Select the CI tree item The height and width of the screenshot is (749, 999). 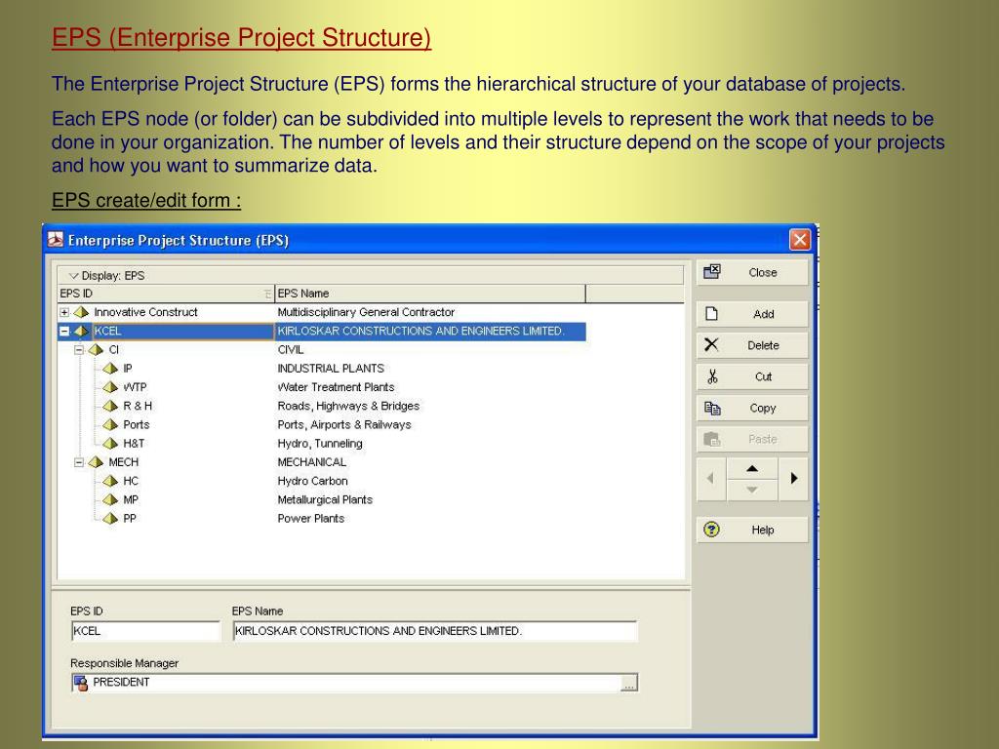(114, 350)
